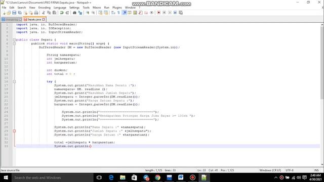Save the current file via toolbar
324x182 pixels.
point(14,13)
